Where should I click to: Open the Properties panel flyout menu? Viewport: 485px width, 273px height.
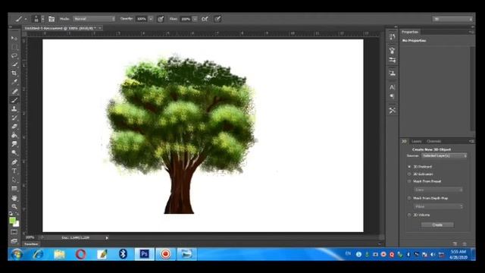[x=471, y=32]
